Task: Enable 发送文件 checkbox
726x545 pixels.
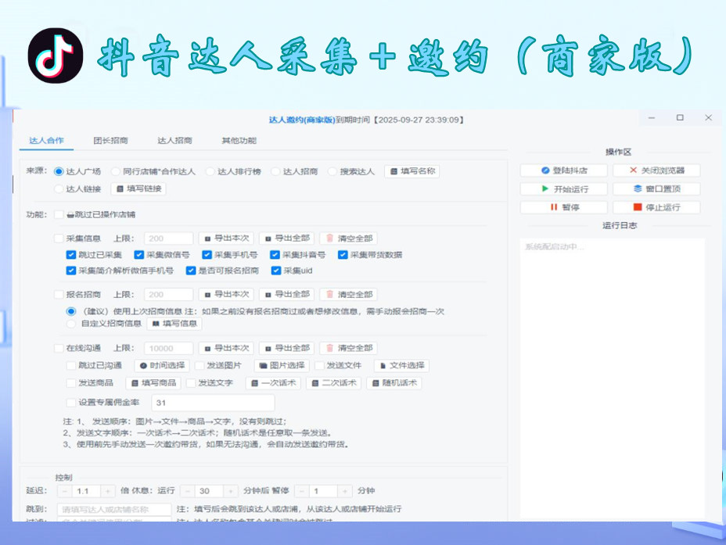Action: [319, 365]
